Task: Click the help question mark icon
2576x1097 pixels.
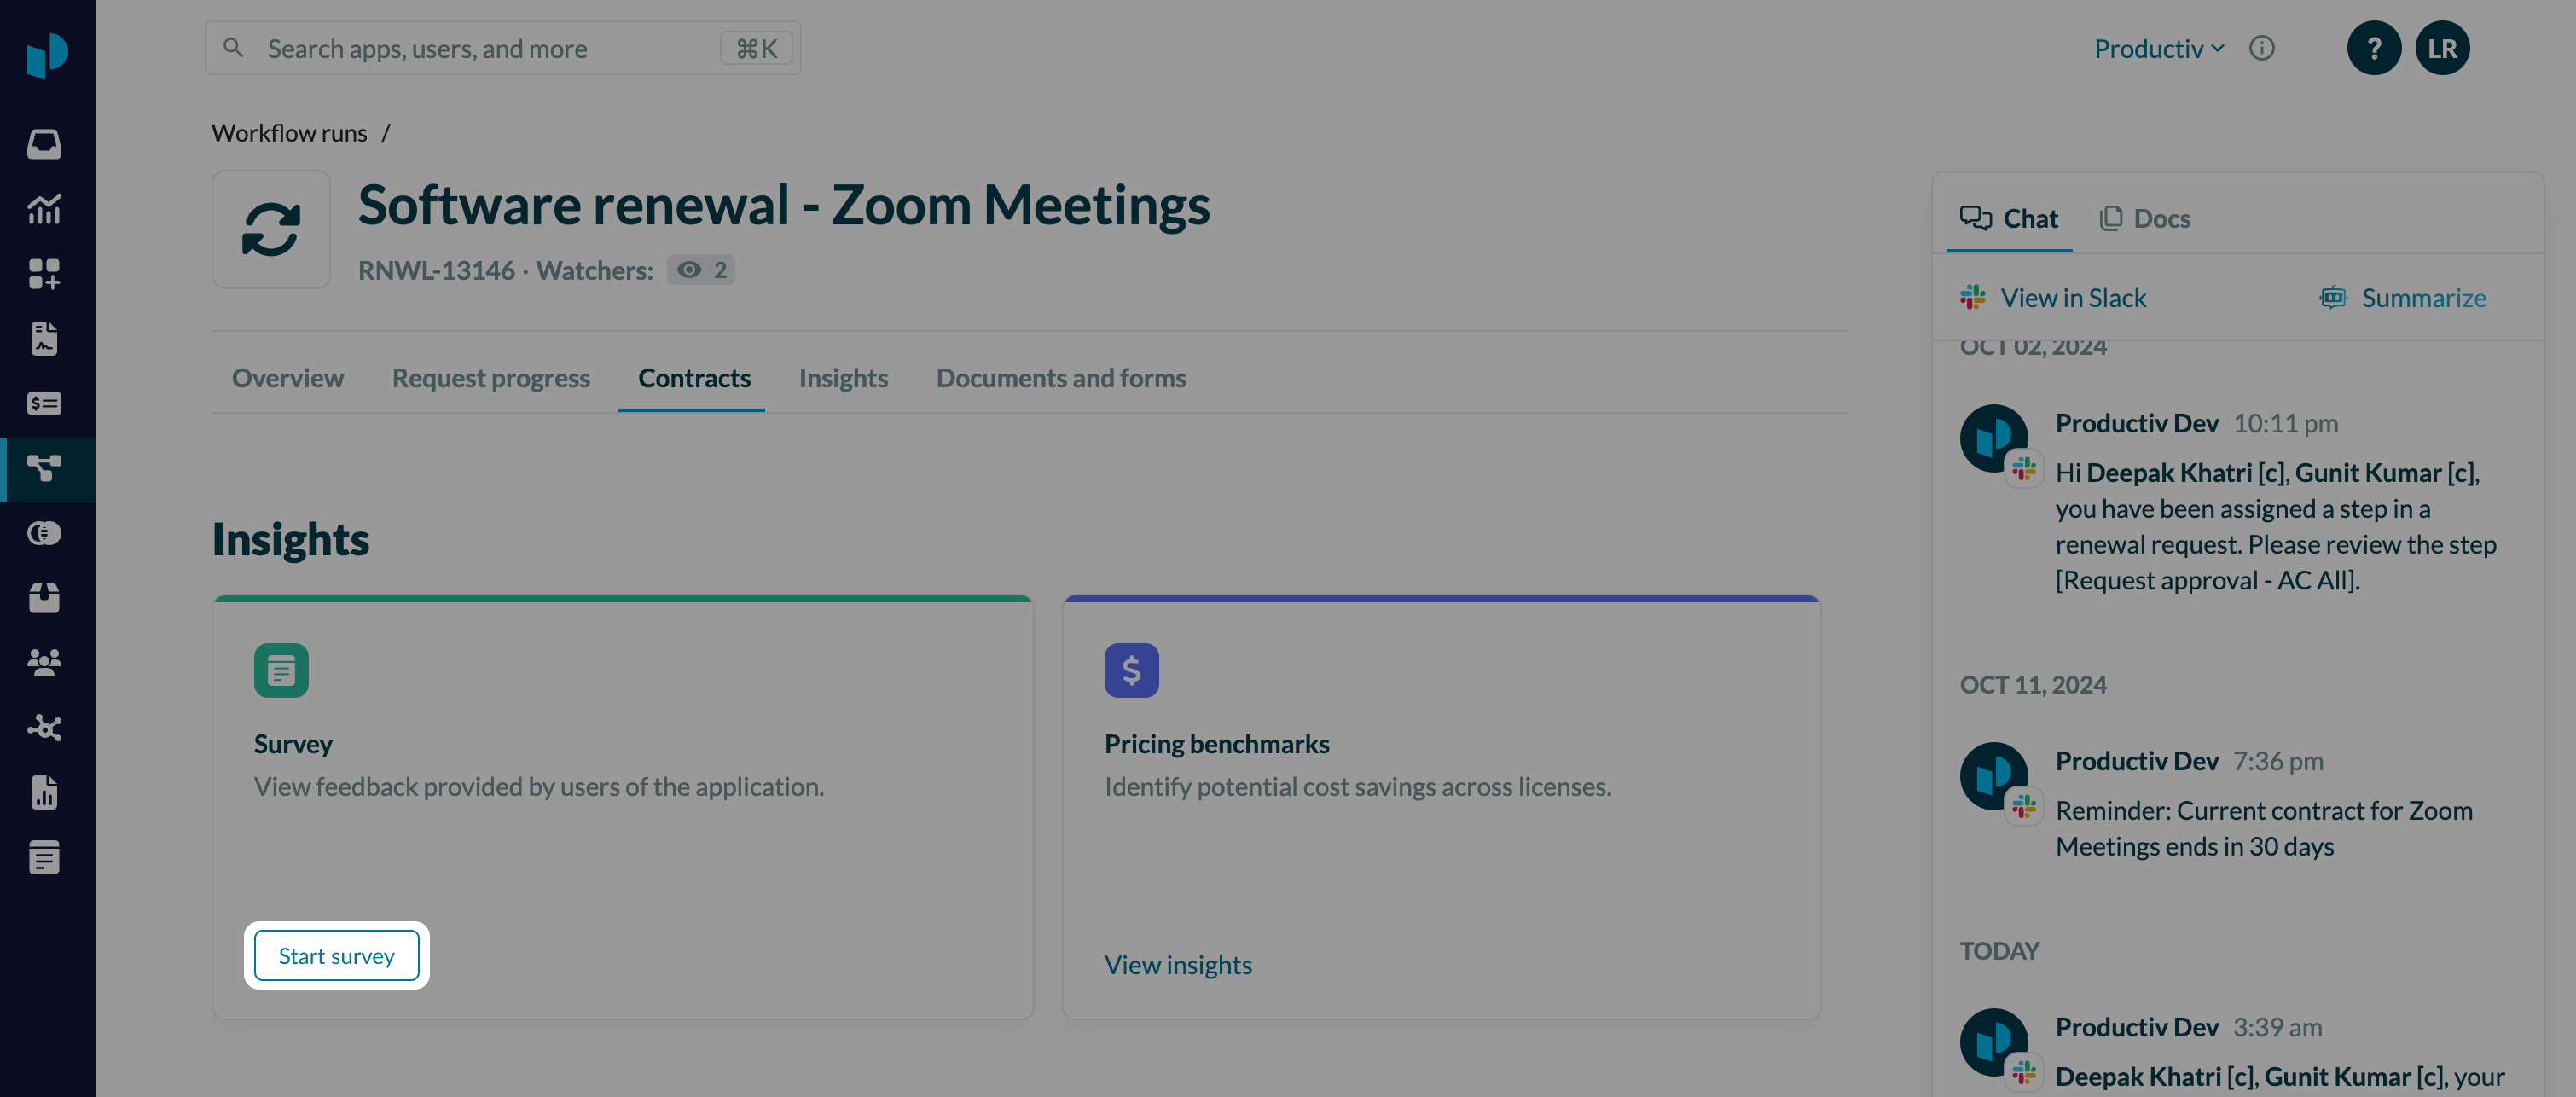Action: click(x=2373, y=48)
